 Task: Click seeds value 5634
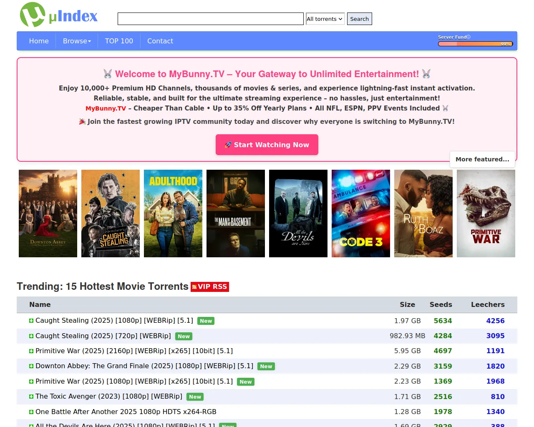(x=443, y=321)
